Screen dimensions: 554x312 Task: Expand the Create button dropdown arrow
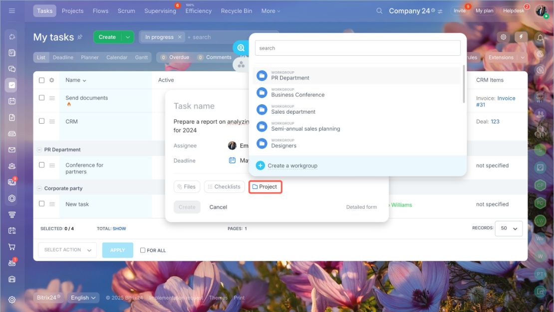[x=128, y=37]
